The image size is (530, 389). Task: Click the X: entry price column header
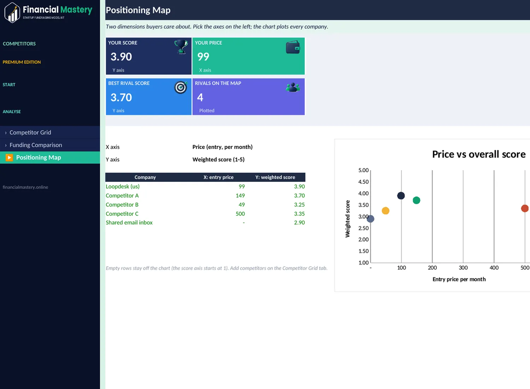218,178
